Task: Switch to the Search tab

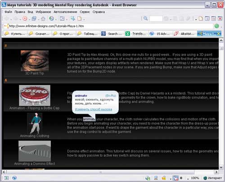Action: pyautogui.click(x=112, y=34)
